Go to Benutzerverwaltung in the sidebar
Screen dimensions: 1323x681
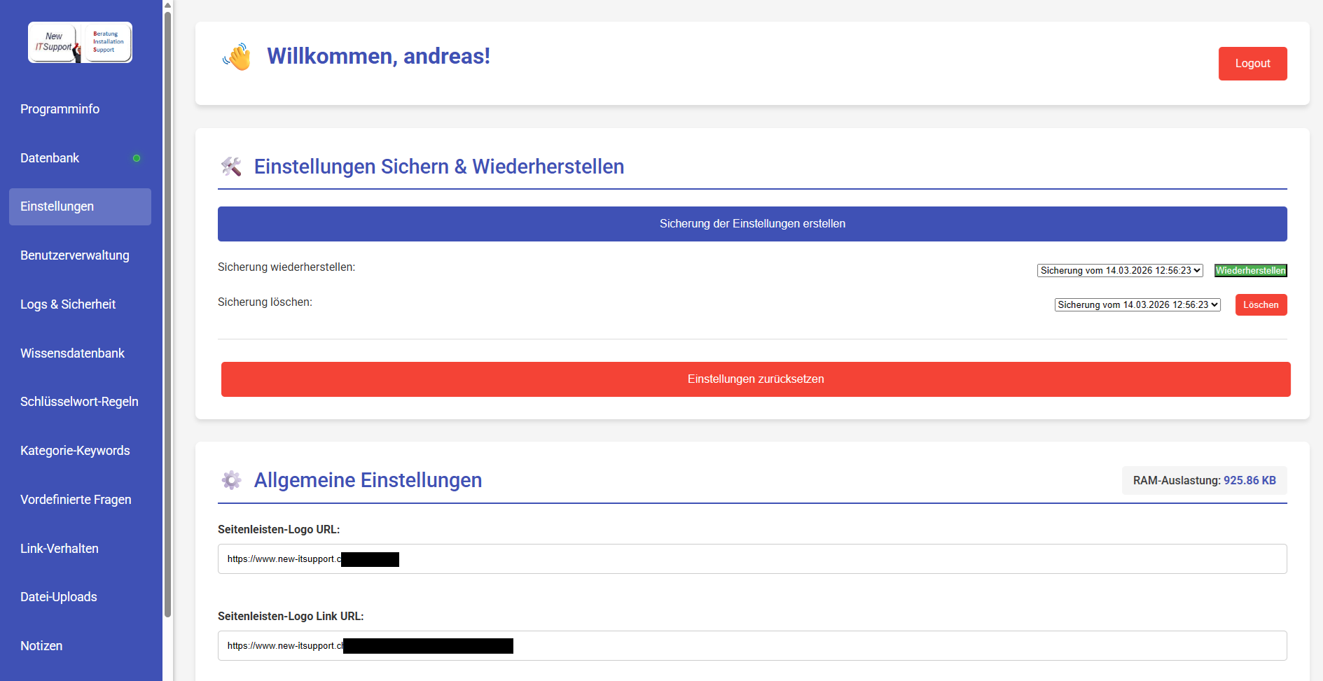click(x=75, y=255)
